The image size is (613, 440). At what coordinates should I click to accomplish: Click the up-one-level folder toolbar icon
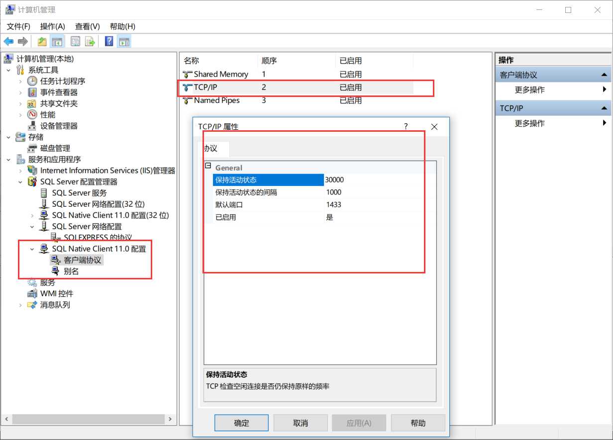coord(42,42)
